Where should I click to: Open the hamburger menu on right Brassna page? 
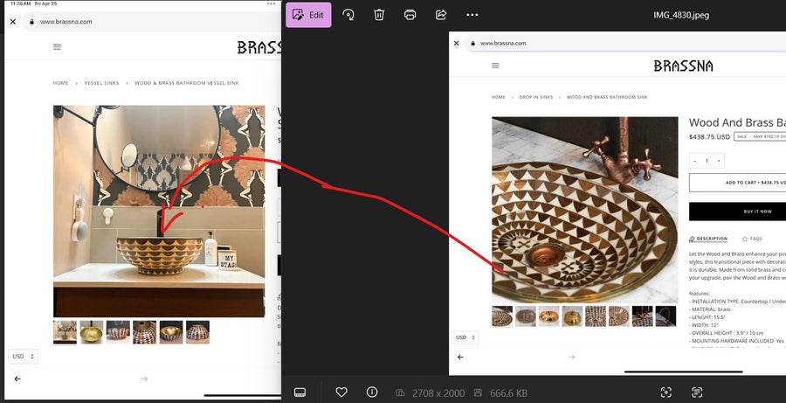(495, 66)
